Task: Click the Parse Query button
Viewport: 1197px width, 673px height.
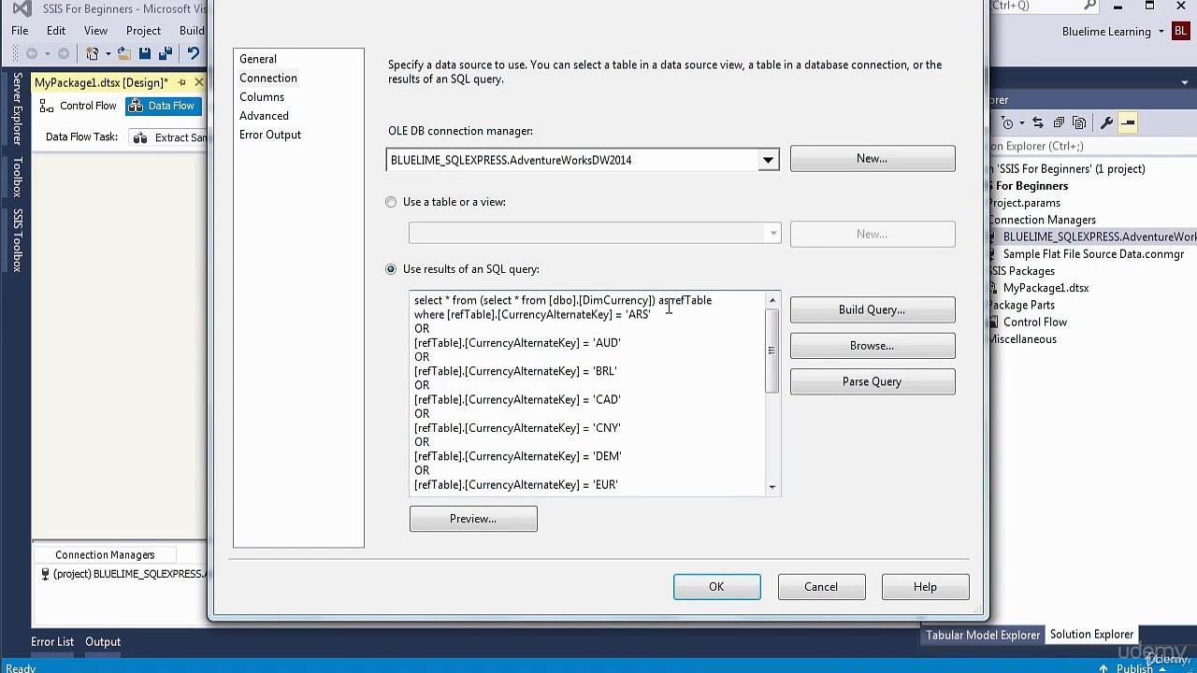Action: click(873, 381)
